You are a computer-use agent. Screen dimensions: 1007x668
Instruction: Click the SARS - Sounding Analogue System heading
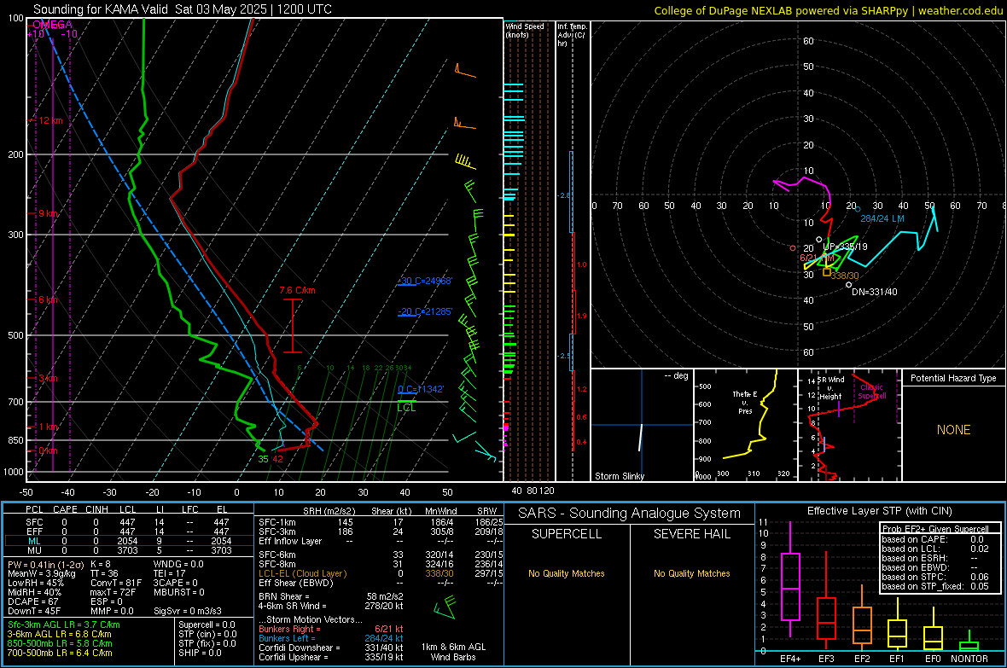click(x=630, y=514)
